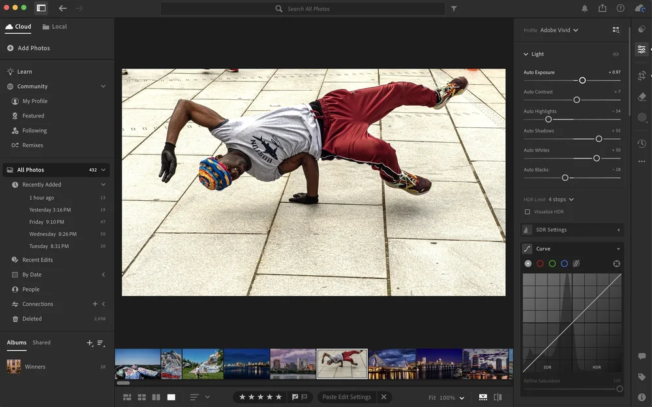The width and height of the screenshot is (652, 407).
Task: Open the Crop and Rotate tool
Action: click(x=642, y=76)
